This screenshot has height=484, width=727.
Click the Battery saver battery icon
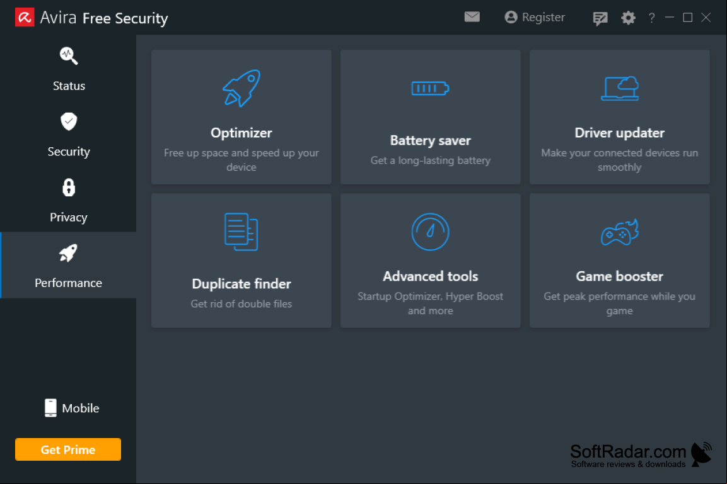coord(430,88)
